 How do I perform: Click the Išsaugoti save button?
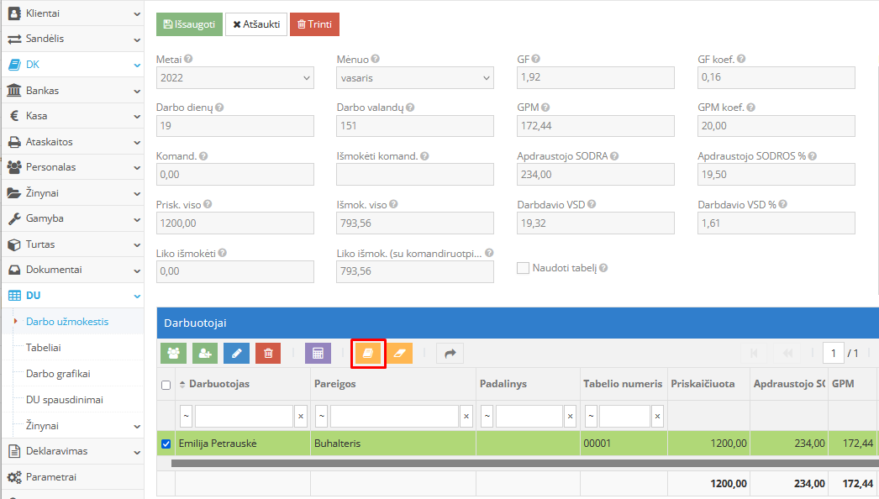[x=189, y=24]
